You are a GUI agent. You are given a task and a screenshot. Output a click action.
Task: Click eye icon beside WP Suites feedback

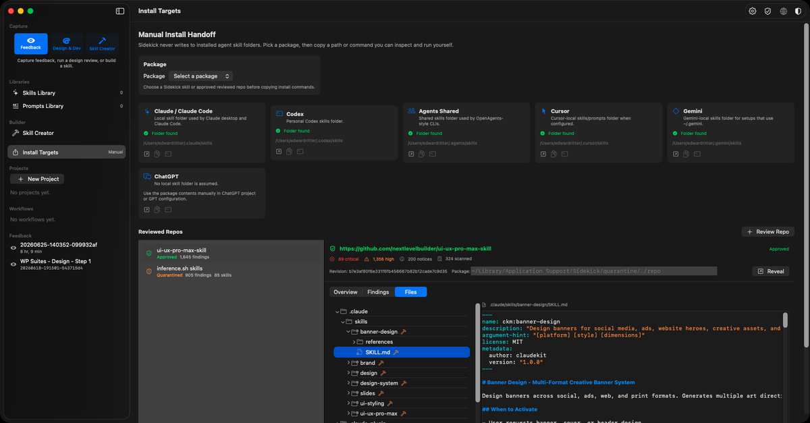click(13, 264)
